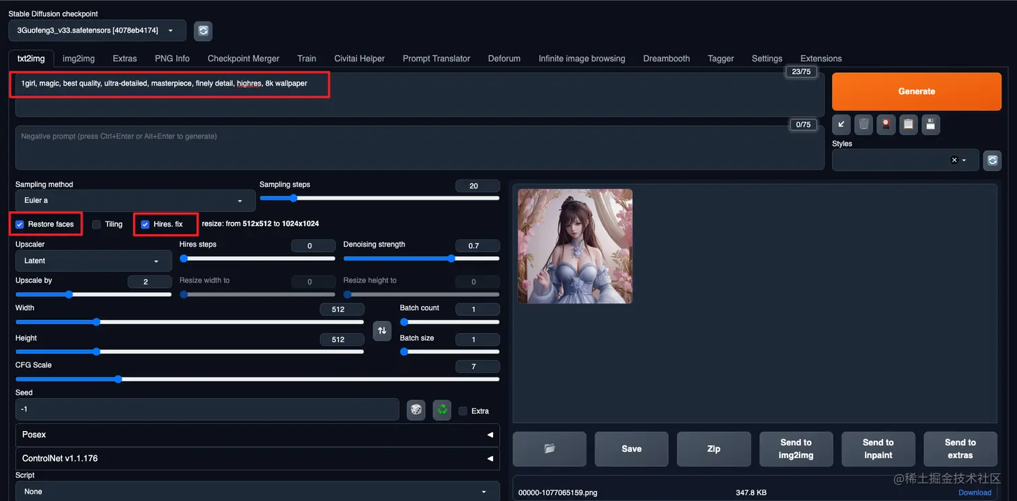This screenshot has height=501, width=1017.
Task: Open the Infinite image browsing tab
Action: coord(582,59)
